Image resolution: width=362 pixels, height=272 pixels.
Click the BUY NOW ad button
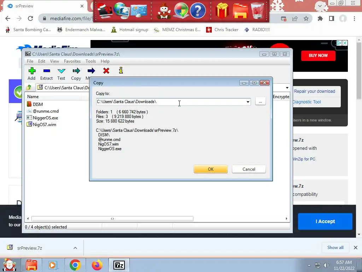318,56
